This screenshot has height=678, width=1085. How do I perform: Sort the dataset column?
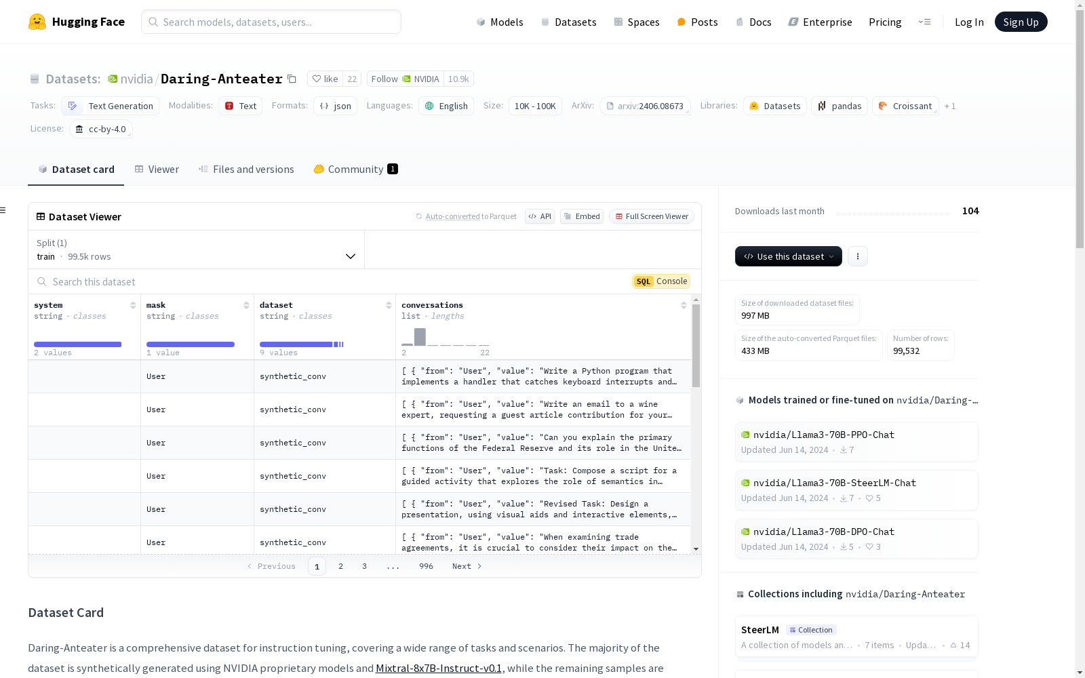coord(389,305)
